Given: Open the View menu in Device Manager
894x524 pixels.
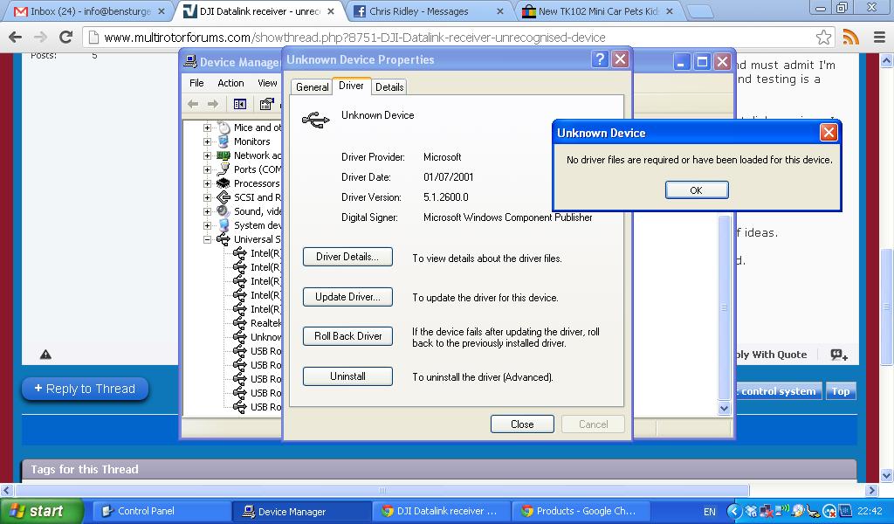Looking at the screenshot, I should [x=267, y=83].
